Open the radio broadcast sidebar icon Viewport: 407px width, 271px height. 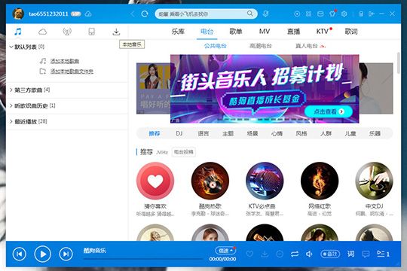pos(67,32)
